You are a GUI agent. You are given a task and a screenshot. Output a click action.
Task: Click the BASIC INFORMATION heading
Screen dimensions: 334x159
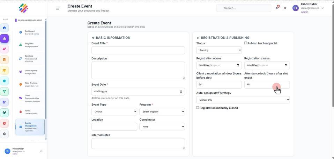(x=113, y=38)
